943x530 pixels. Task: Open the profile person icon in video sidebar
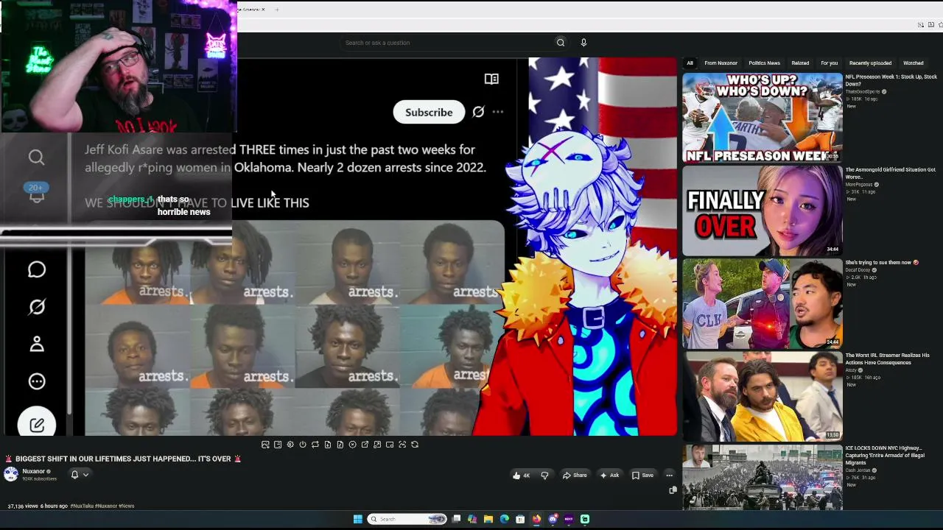point(37,344)
